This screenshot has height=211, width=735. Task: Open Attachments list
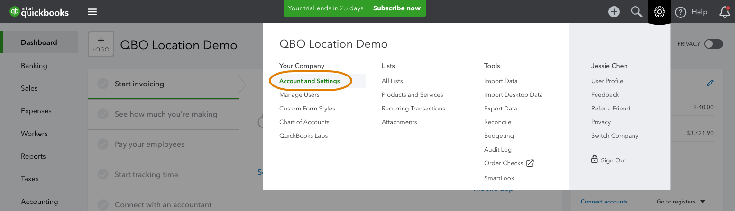point(399,122)
